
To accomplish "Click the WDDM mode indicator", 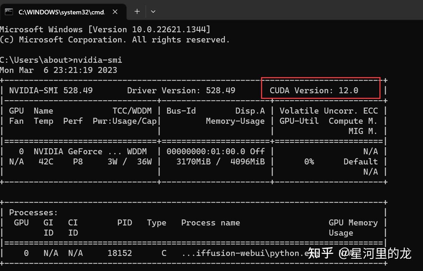I will click(137, 151).
